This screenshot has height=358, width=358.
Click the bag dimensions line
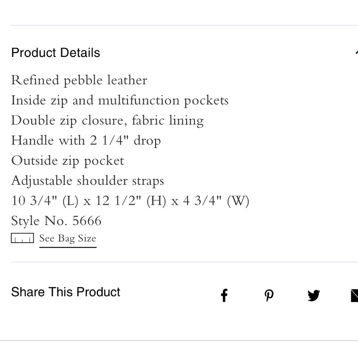130,200
